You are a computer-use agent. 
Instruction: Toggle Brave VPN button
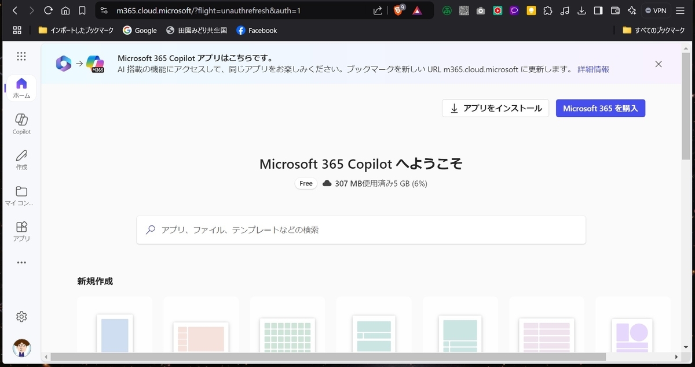[x=656, y=10]
